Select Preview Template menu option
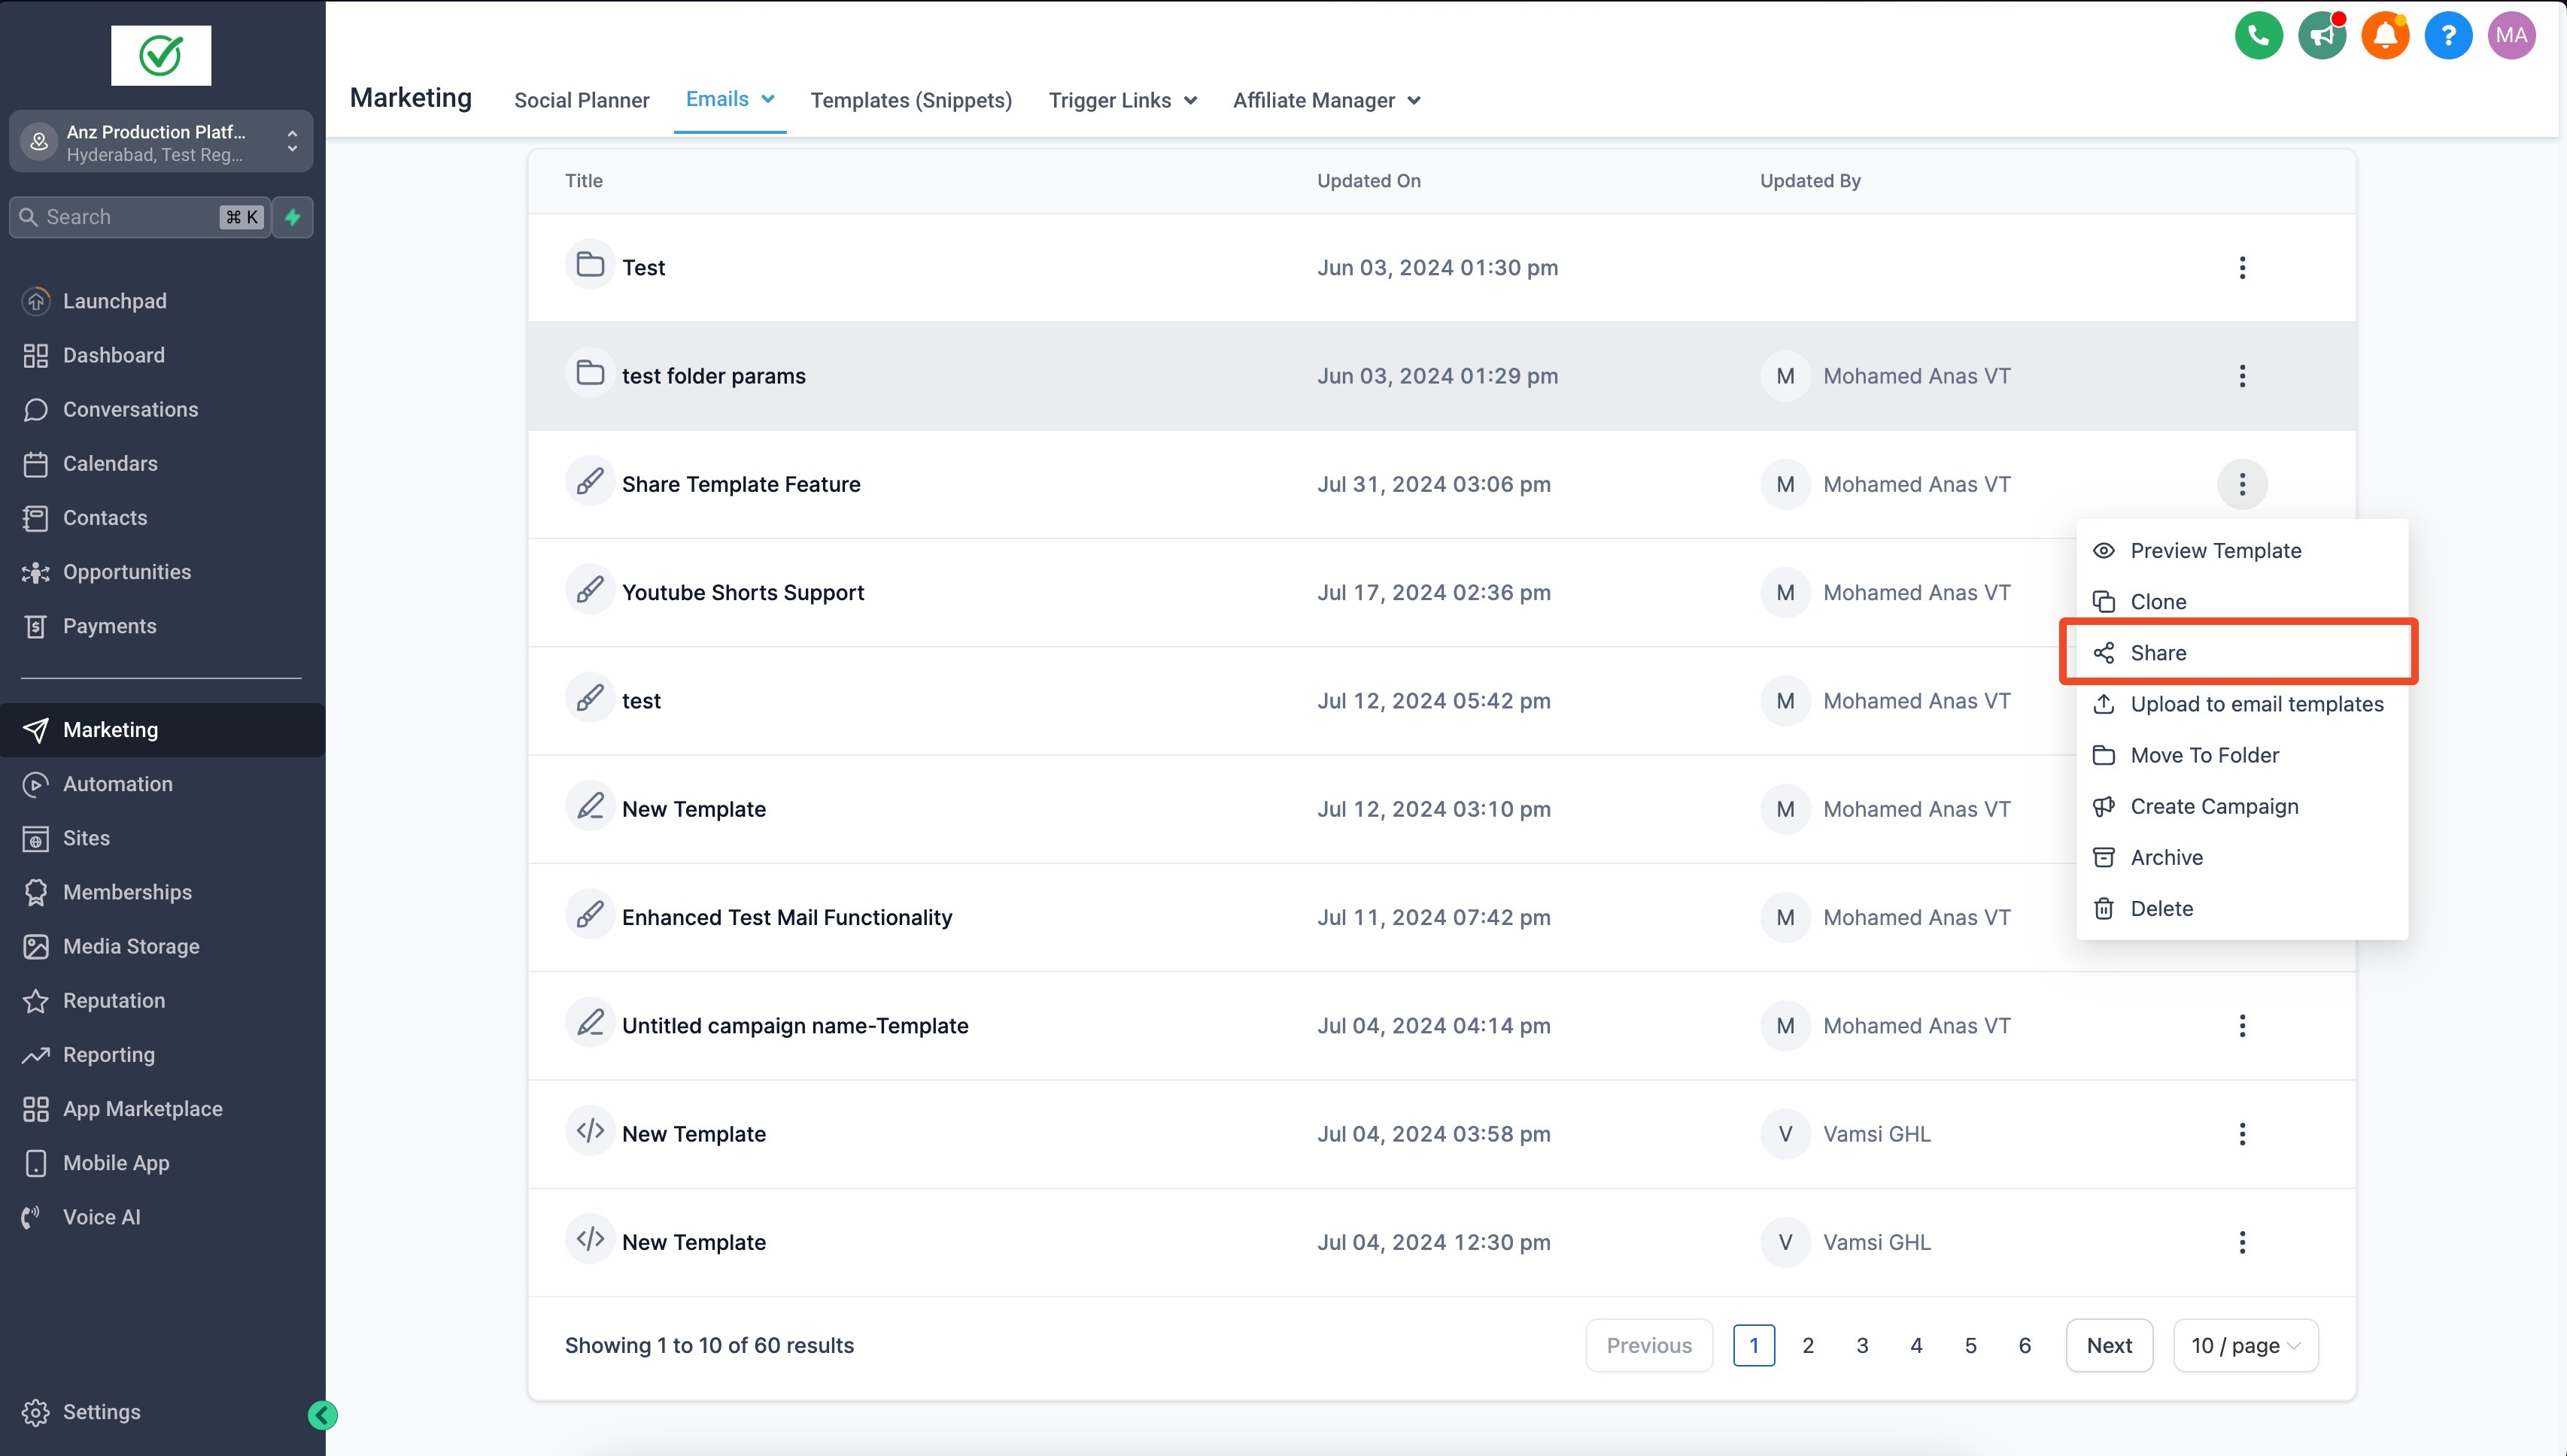 point(2215,550)
